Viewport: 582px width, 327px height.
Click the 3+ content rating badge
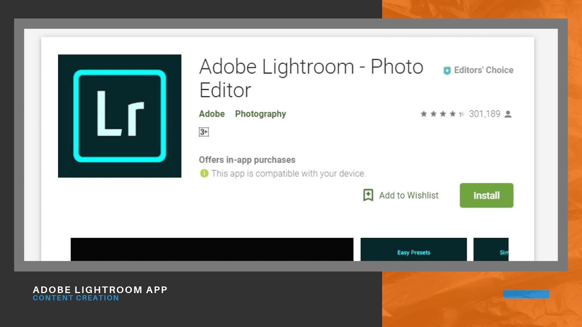[x=204, y=132]
